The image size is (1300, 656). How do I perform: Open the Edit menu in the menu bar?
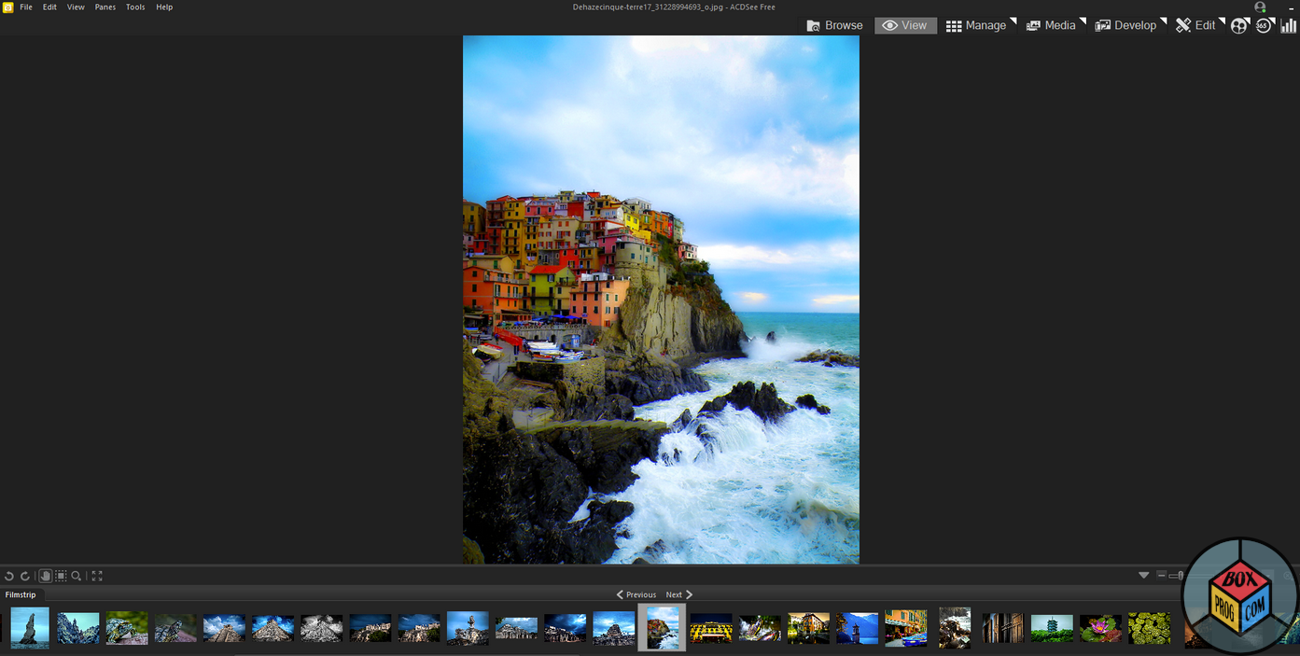(49, 7)
